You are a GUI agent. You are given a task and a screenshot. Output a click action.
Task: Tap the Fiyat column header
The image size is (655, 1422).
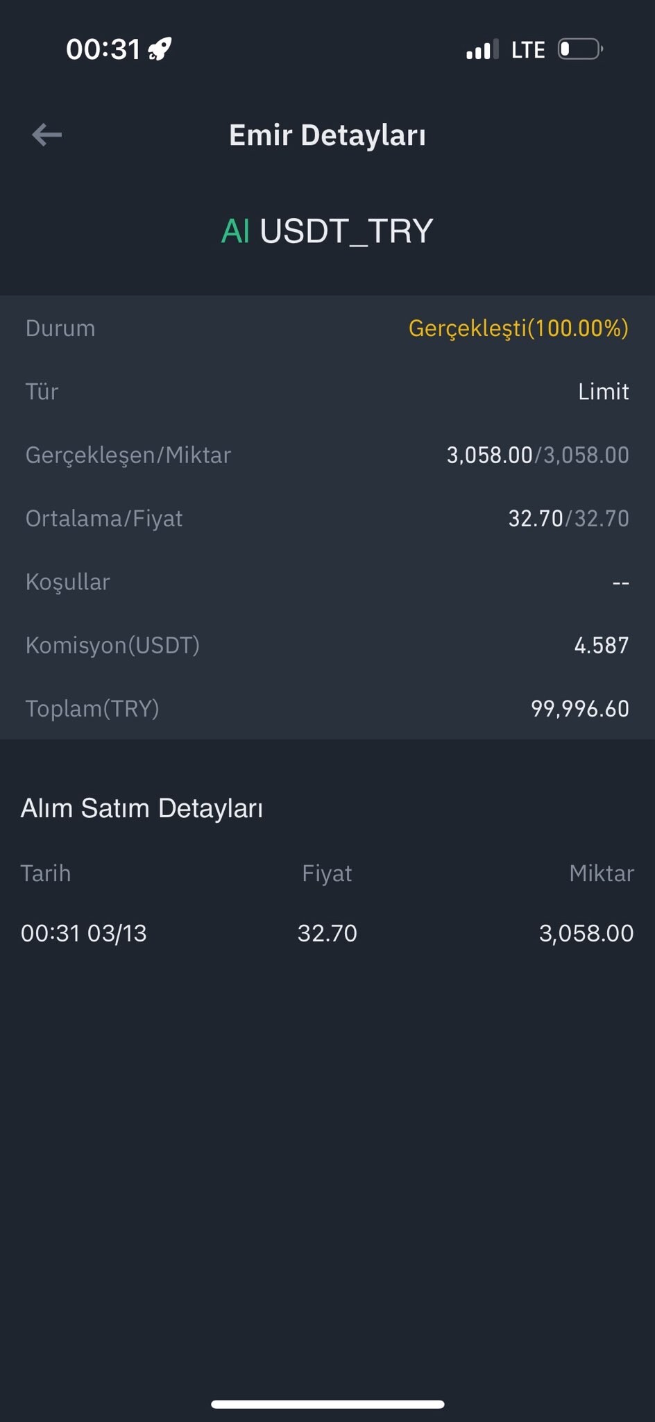click(327, 873)
